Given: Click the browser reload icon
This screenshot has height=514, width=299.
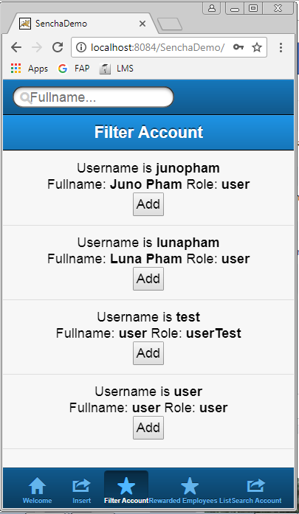Looking at the screenshot, I should (58, 47).
